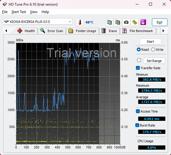Click the thermometer temperature icon
Screen dimensions: 171x155
[x=80, y=22]
